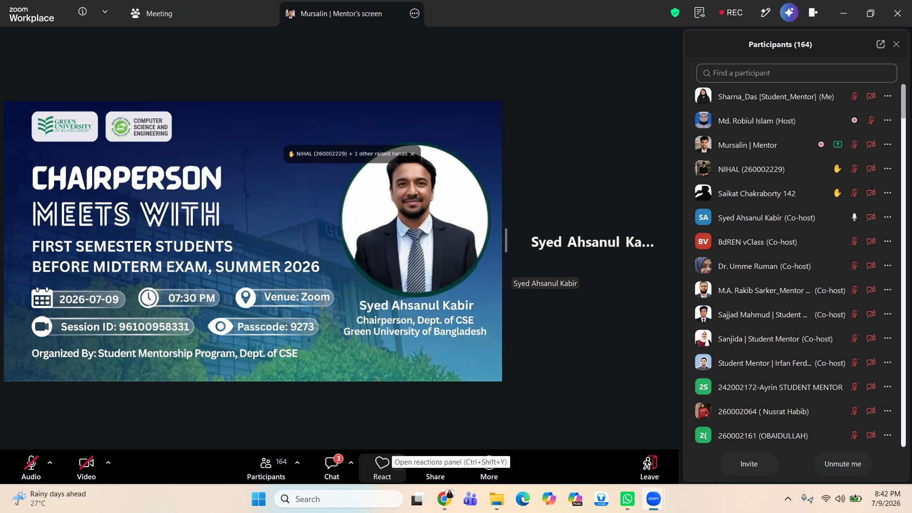This screenshot has width=912, height=513.
Task: Open the Chat panel
Action: 332,467
